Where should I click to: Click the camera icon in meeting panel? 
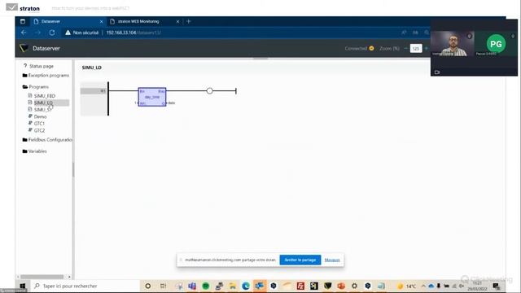point(437,72)
